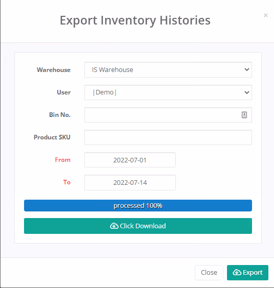Viewport: 274px width, 288px height.
Task: Click the contact icon in Bin No. field
Action: pos(244,115)
